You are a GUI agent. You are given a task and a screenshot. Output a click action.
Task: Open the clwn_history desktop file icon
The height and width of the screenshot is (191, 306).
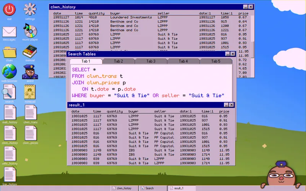pos(10,133)
